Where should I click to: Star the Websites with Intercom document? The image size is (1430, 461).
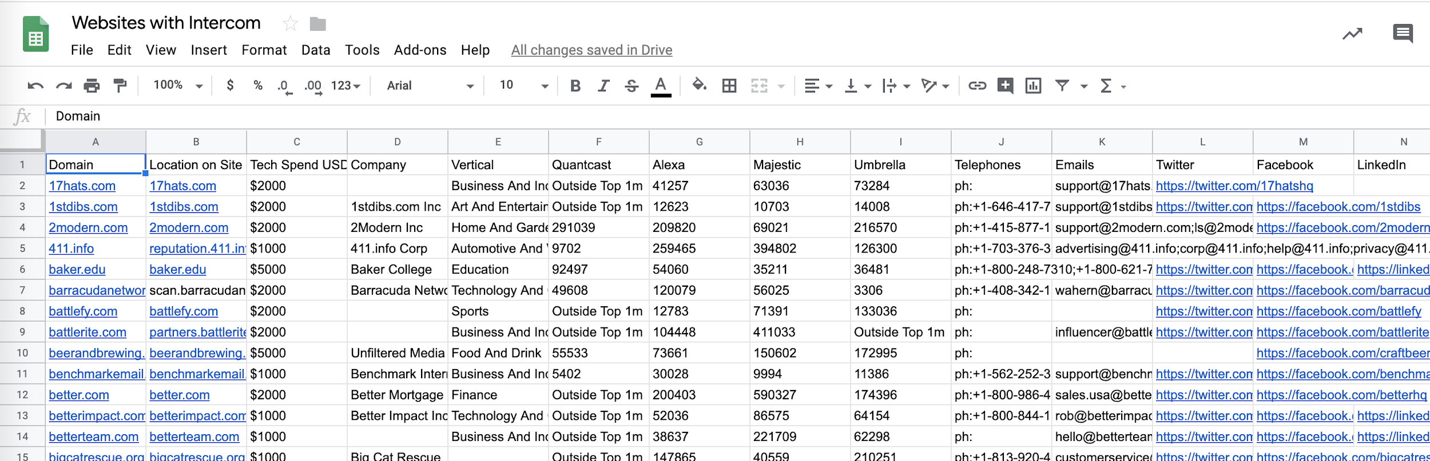pyautogui.click(x=290, y=23)
